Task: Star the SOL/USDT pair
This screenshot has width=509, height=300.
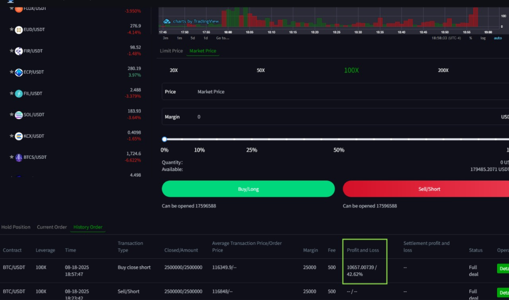Action: coord(11,115)
